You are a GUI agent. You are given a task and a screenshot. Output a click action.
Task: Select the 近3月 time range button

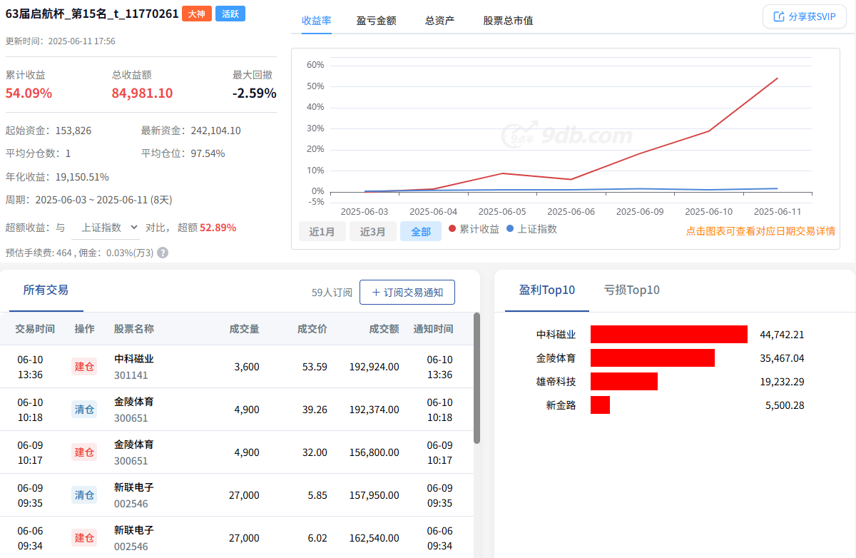pyautogui.click(x=373, y=231)
